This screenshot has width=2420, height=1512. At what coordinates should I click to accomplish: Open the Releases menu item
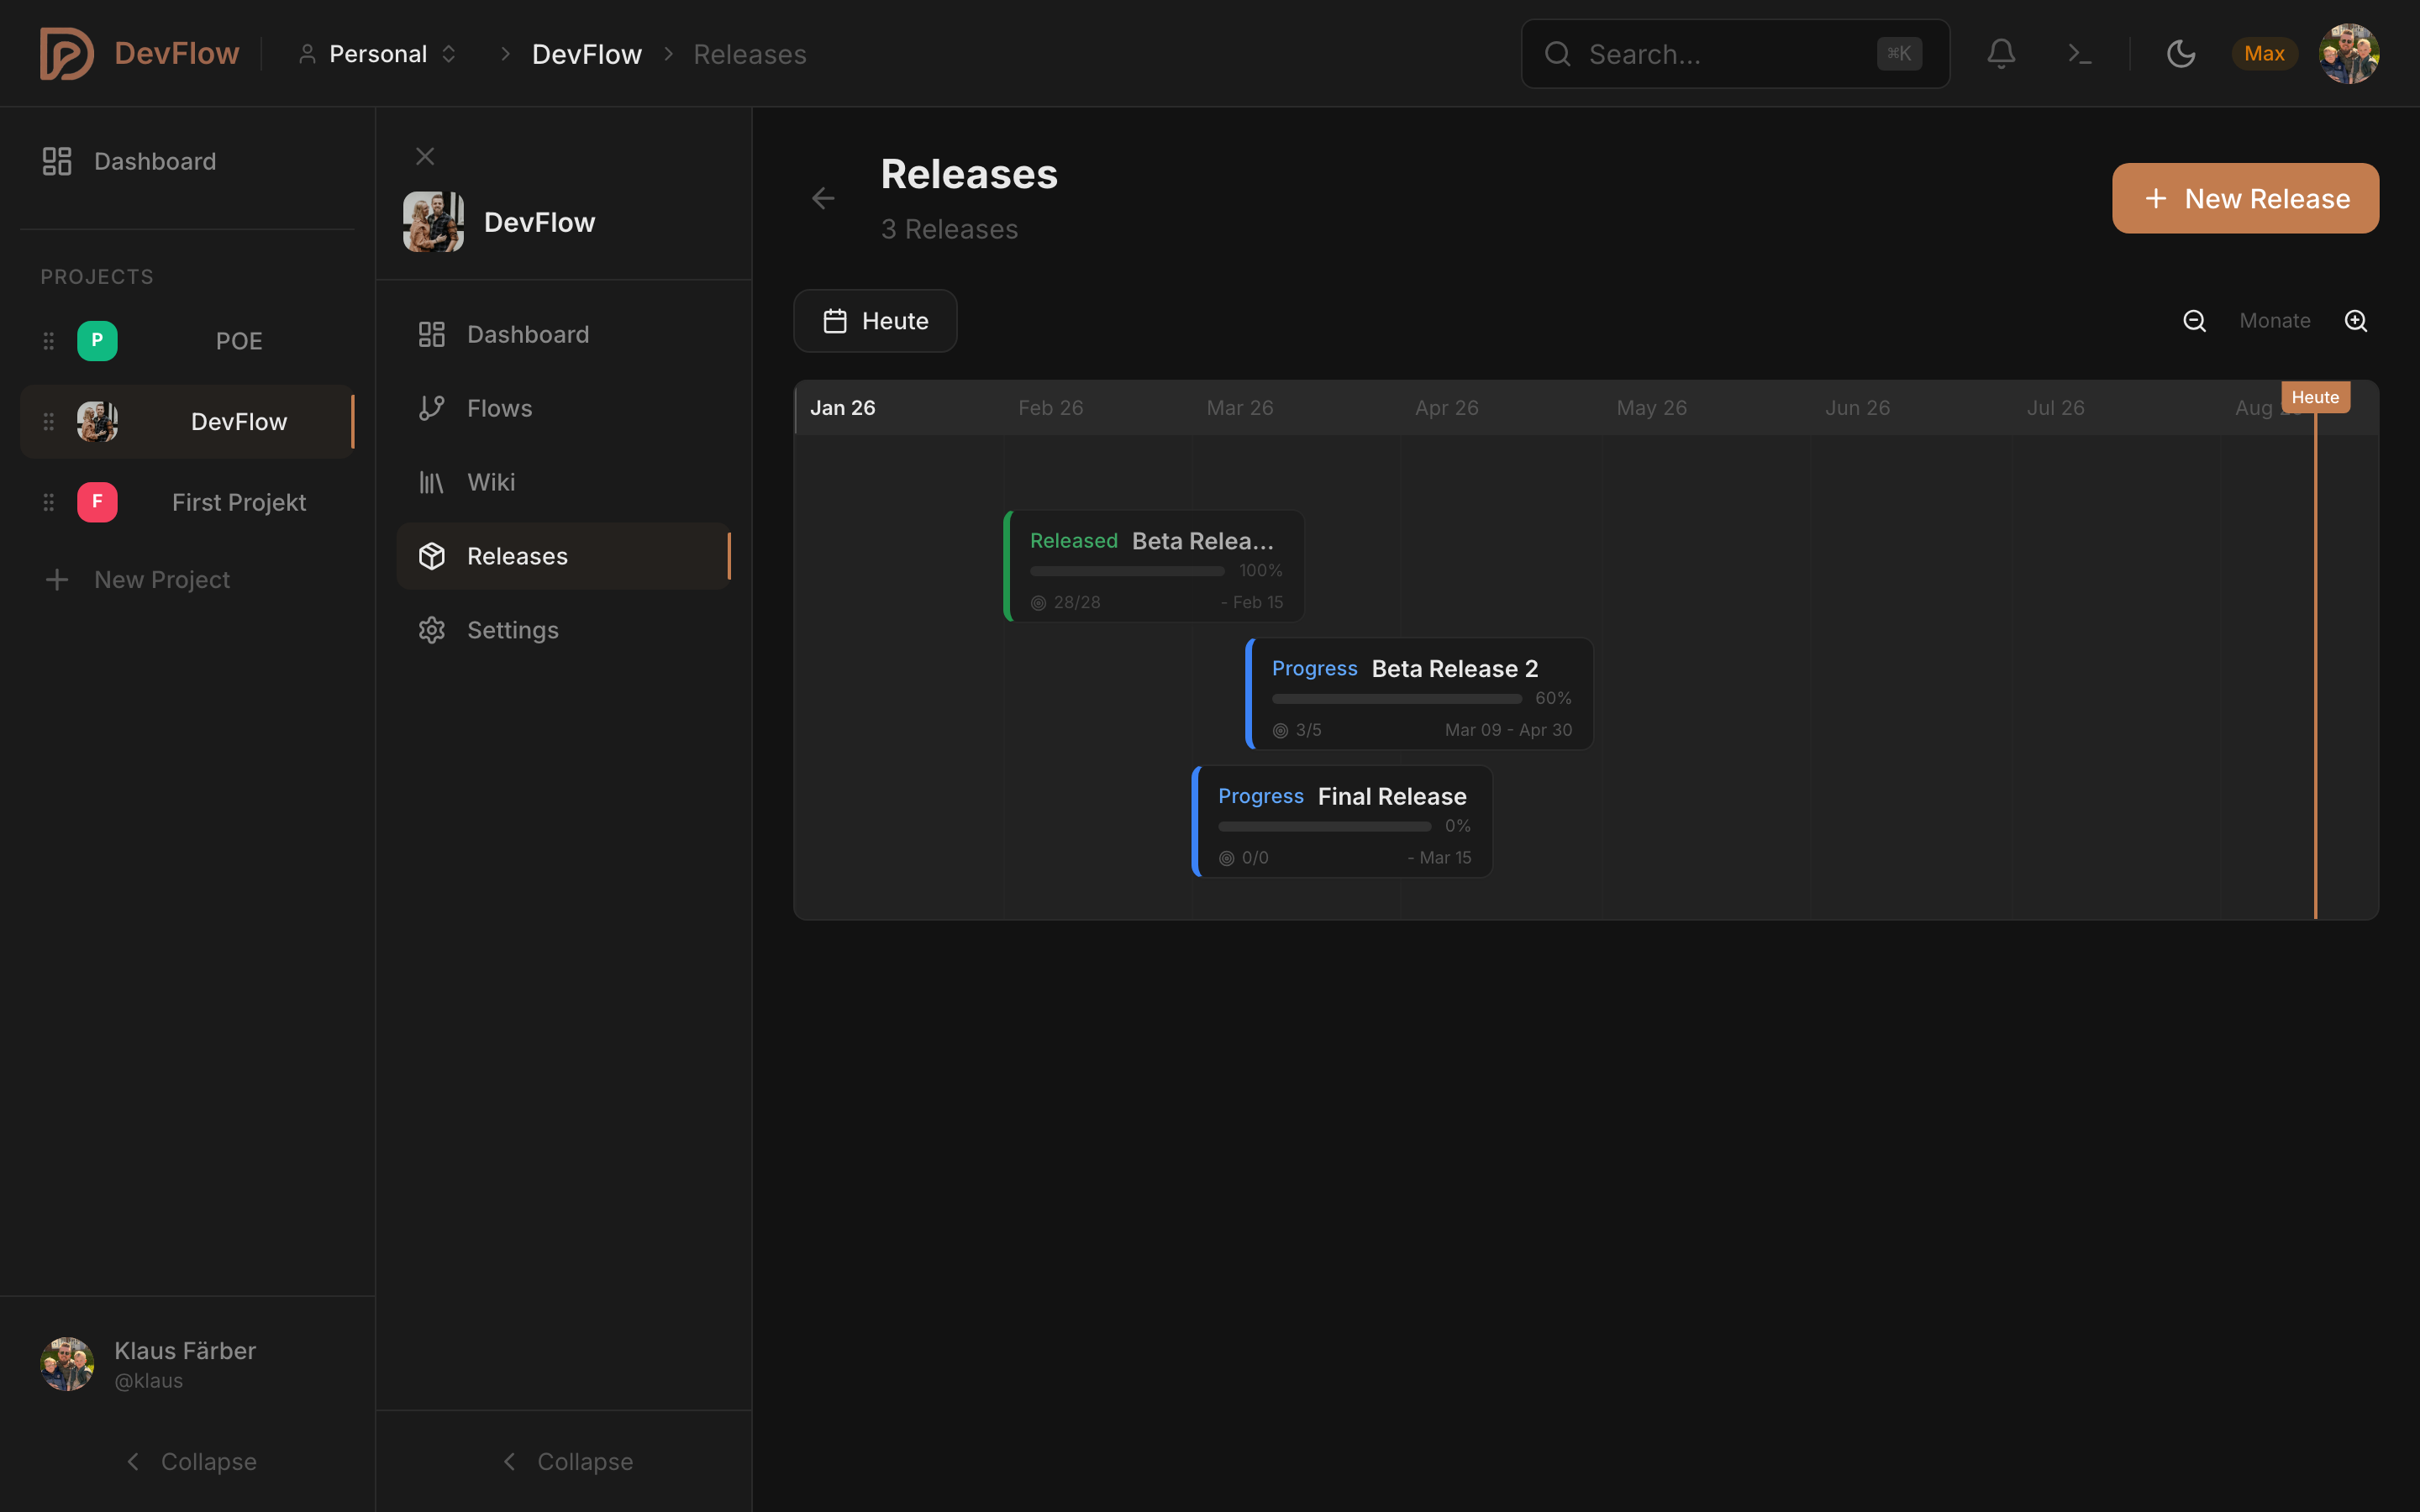pos(563,556)
